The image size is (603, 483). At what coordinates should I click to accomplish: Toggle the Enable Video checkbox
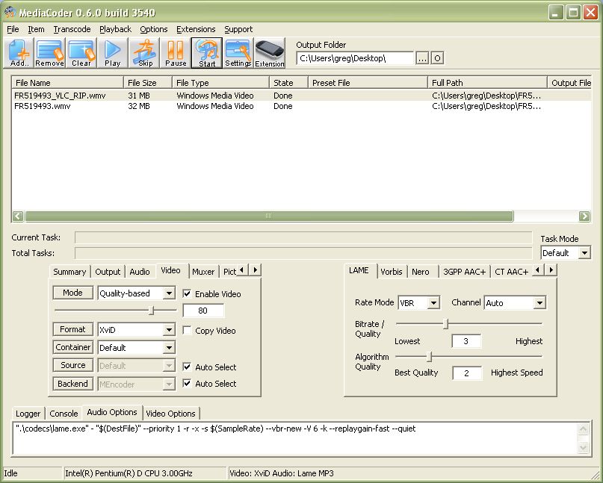pyautogui.click(x=188, y=294)
